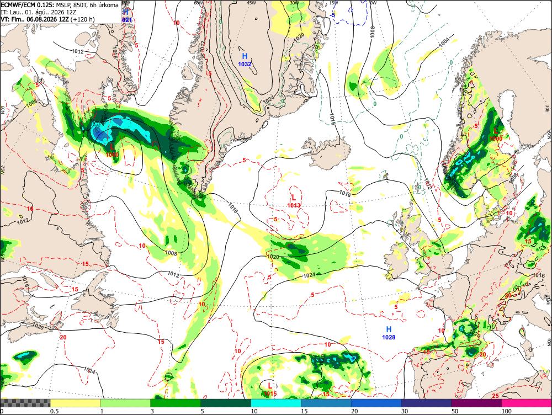The width and height of the screenshot is (552, 415).
Task: Click the 1024 isobar label near Azores
Action: (309, 275)
